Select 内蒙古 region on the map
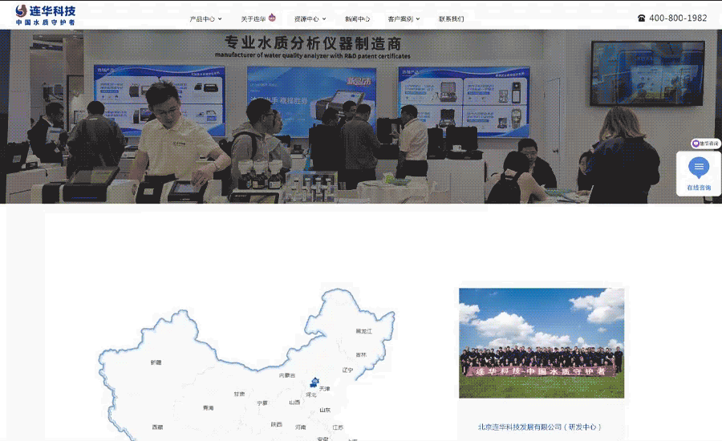The image size is (722, 441). tap(286, 374)
